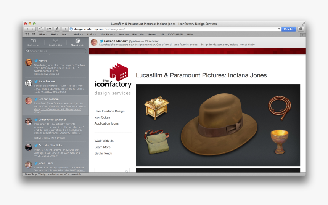328x205 pixels.
Task: Open Jason Hiner's zd.net link
Action: pyautogui.click(x=81, y=170)
